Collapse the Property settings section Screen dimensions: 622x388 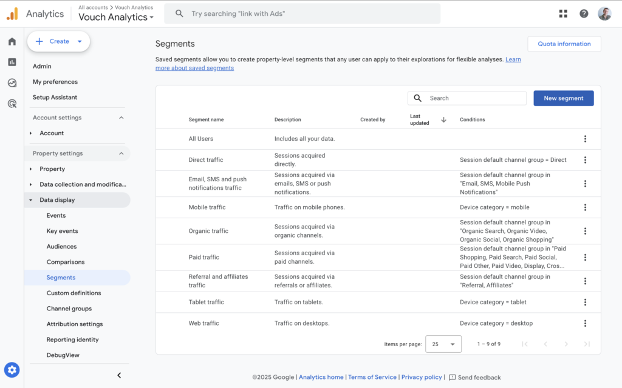pos(121,153)
